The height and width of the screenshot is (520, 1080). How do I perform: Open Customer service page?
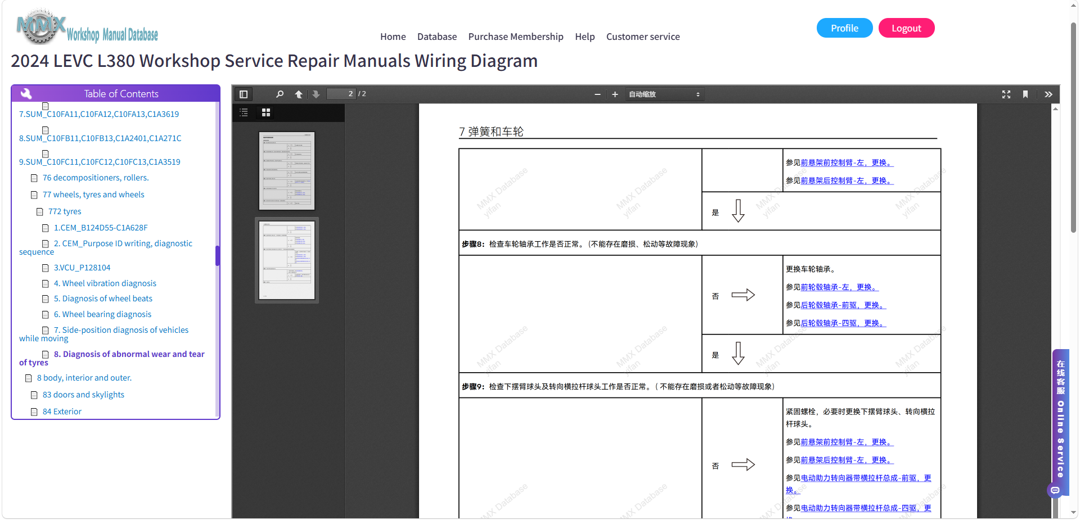click(643, 37)
